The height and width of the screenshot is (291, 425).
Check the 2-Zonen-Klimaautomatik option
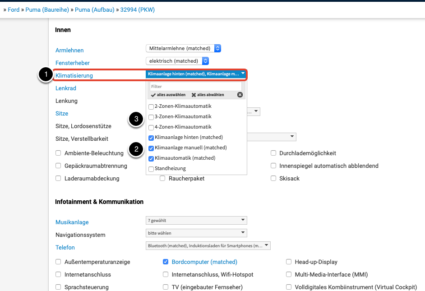click(151, 106)
